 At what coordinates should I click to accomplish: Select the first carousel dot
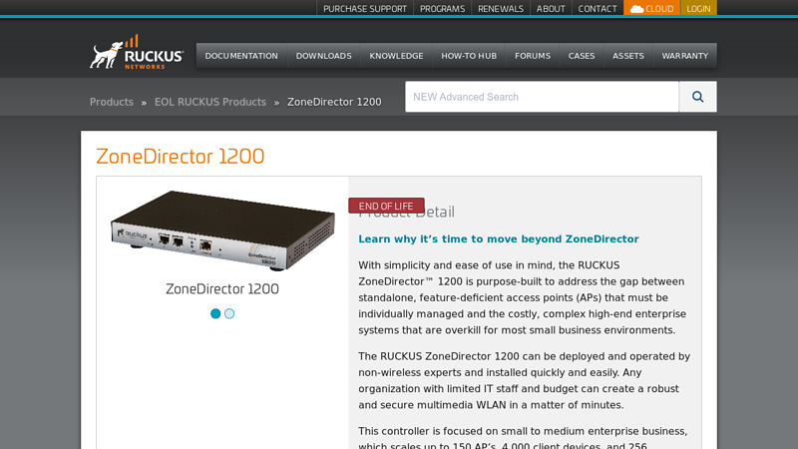tap(215, 313)
